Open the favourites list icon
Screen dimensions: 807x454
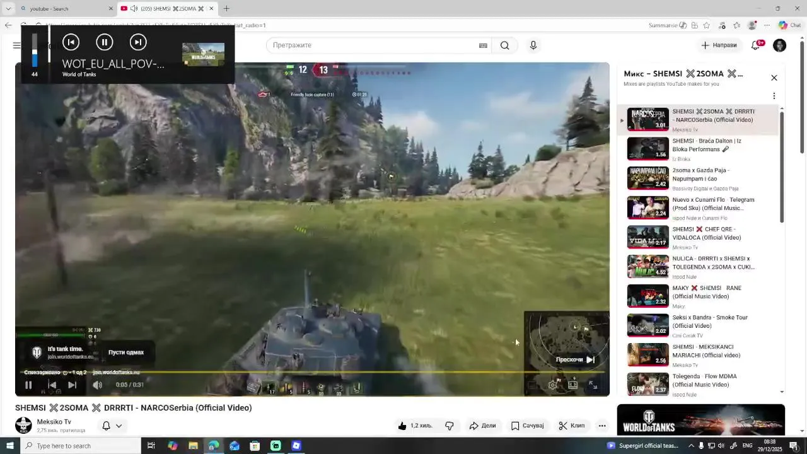(736, 25)
